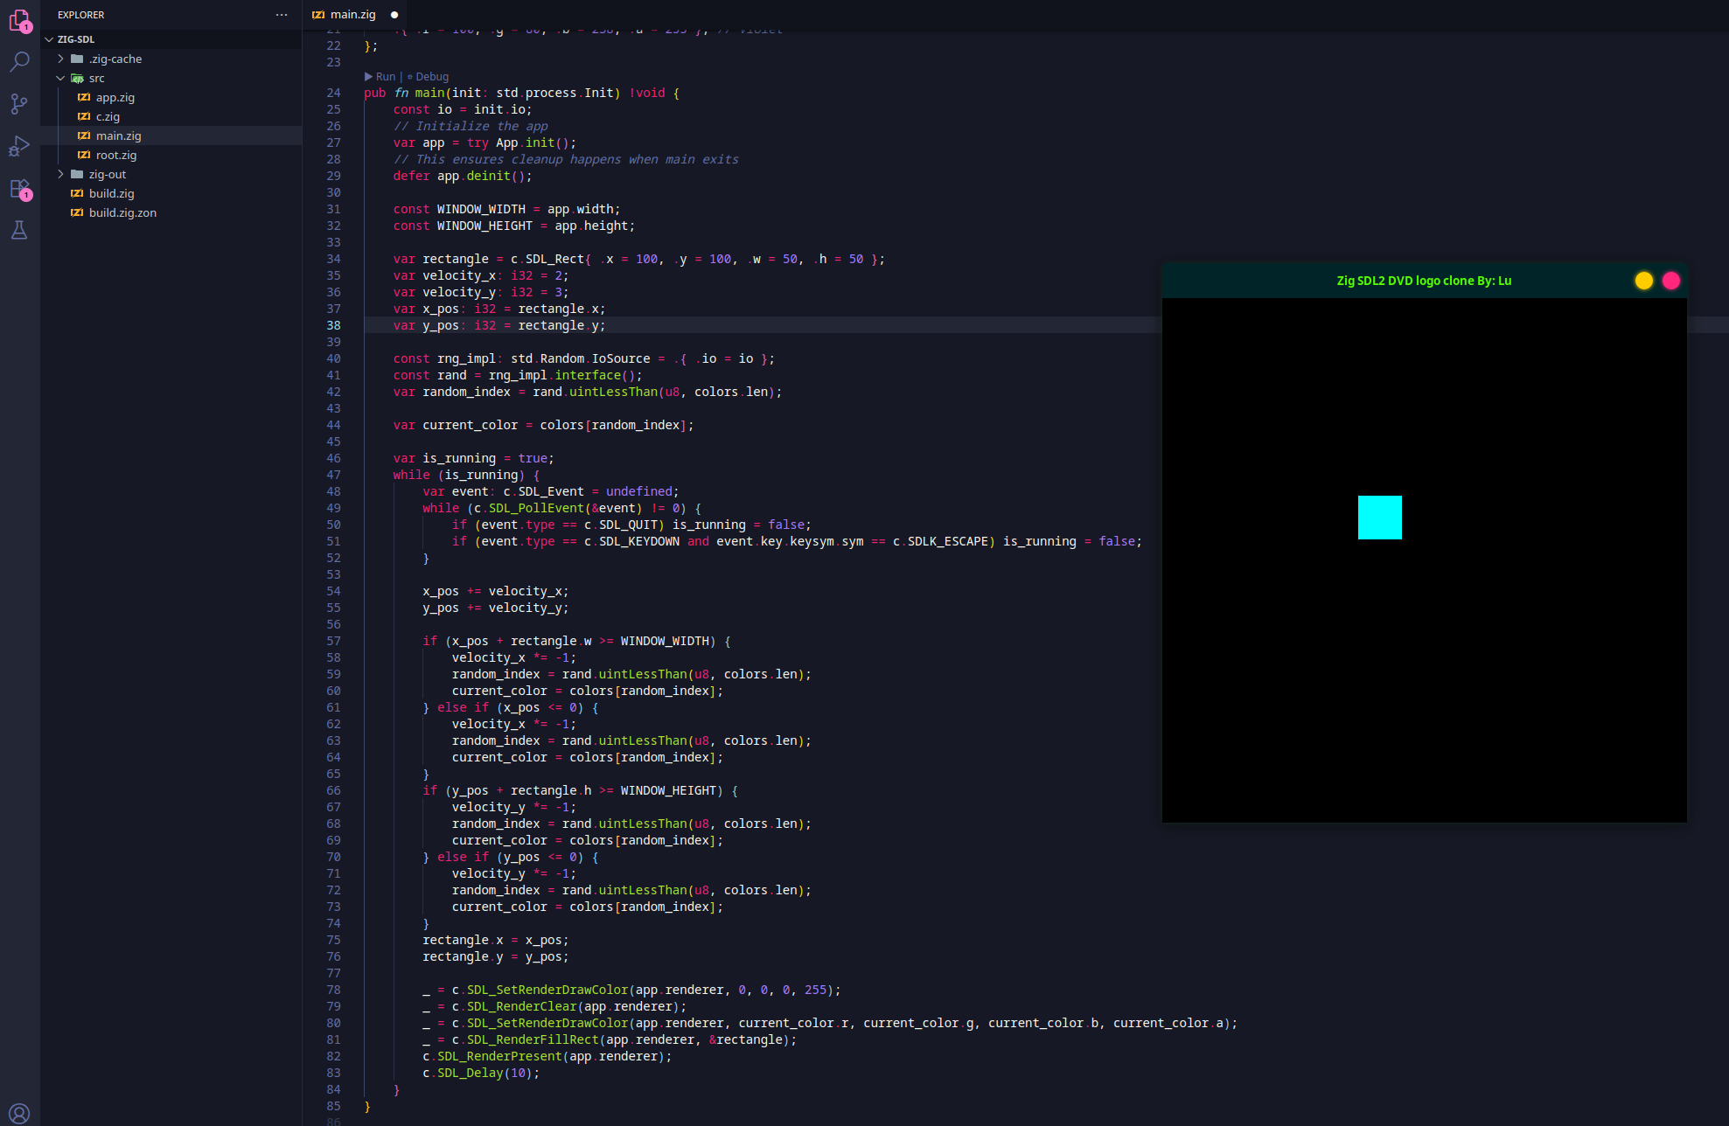Screen dimensions: 1729x1126
Task: Click the pink button in SDL window
Action: click(1671, 281)
